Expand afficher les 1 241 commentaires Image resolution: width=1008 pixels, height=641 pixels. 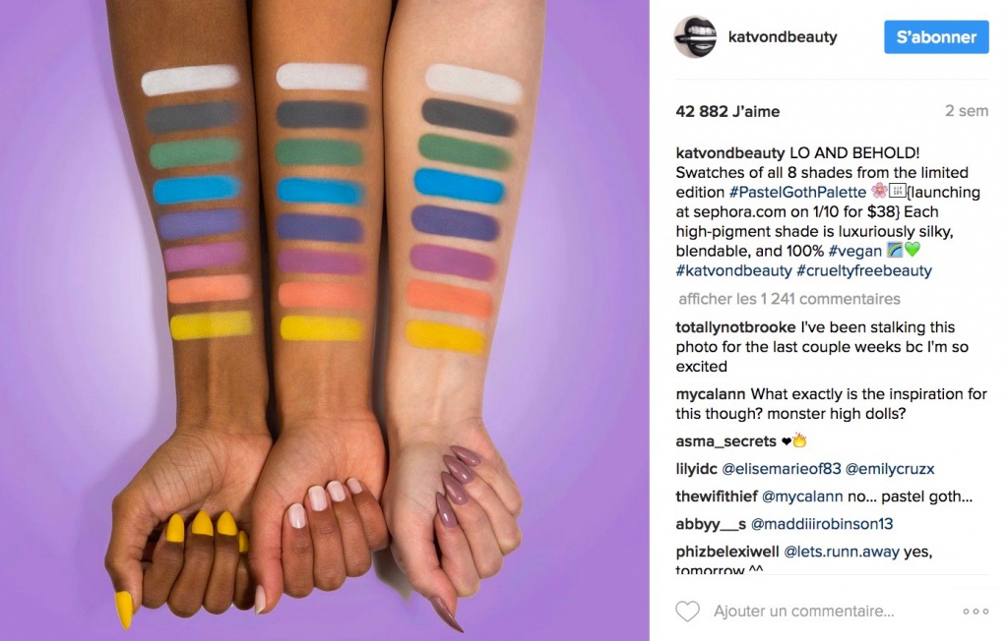click(789, 299)
